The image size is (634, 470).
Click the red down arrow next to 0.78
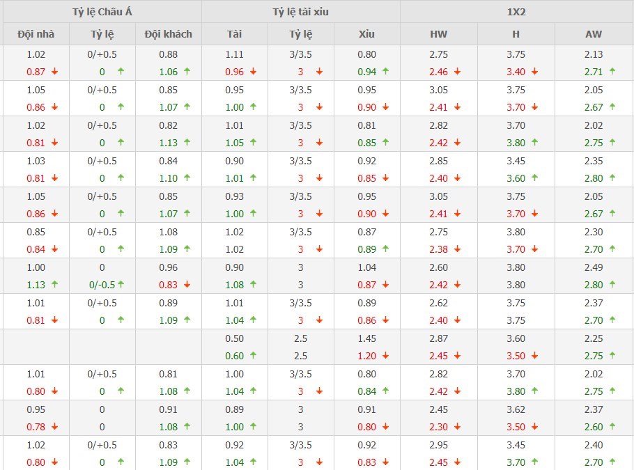click(x=54, y=427)
